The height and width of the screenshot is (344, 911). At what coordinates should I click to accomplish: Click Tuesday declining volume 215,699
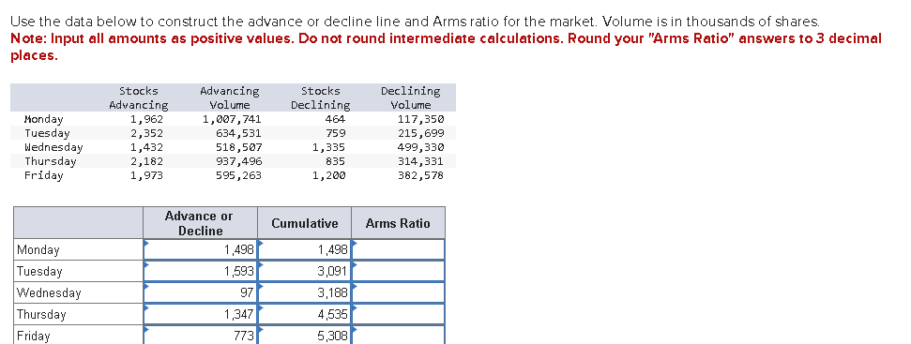420,133
